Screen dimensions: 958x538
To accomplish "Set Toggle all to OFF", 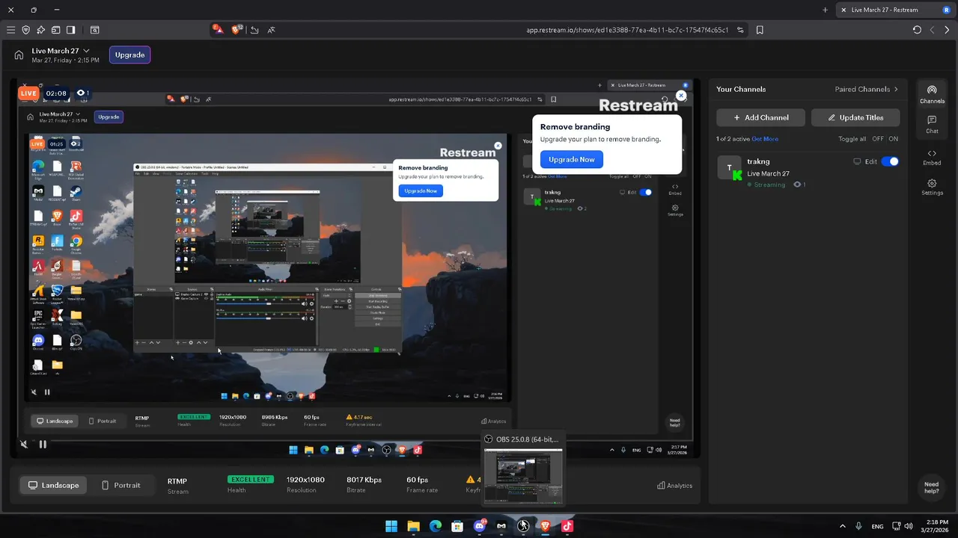I will pyautogui.click(x=878, y=139).
